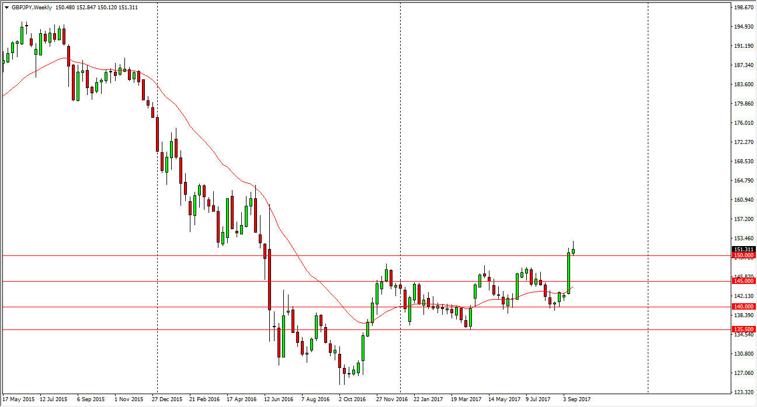This screenshot has height=407, width=757.
Task: Click the 3 Sep 2017 date label
Action: click(576, 399)
